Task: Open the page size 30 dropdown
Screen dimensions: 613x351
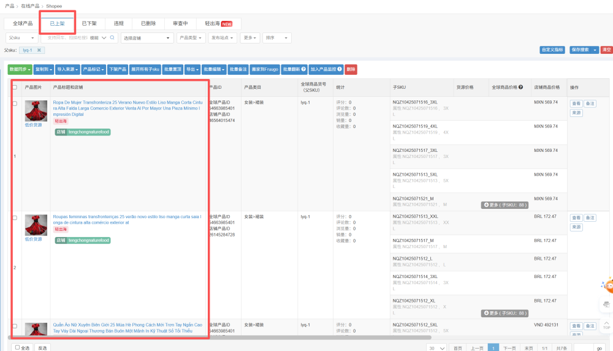Action: coord(436,348)
